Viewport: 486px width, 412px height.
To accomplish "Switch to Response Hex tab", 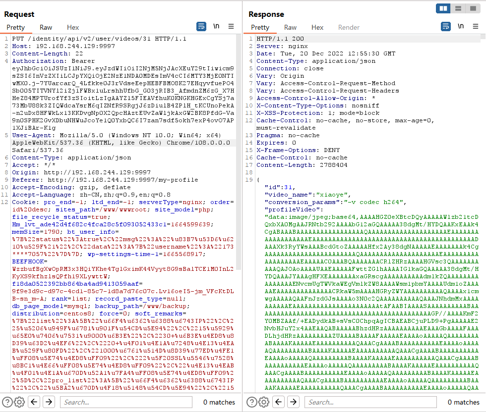I will [x=317, y=28].
